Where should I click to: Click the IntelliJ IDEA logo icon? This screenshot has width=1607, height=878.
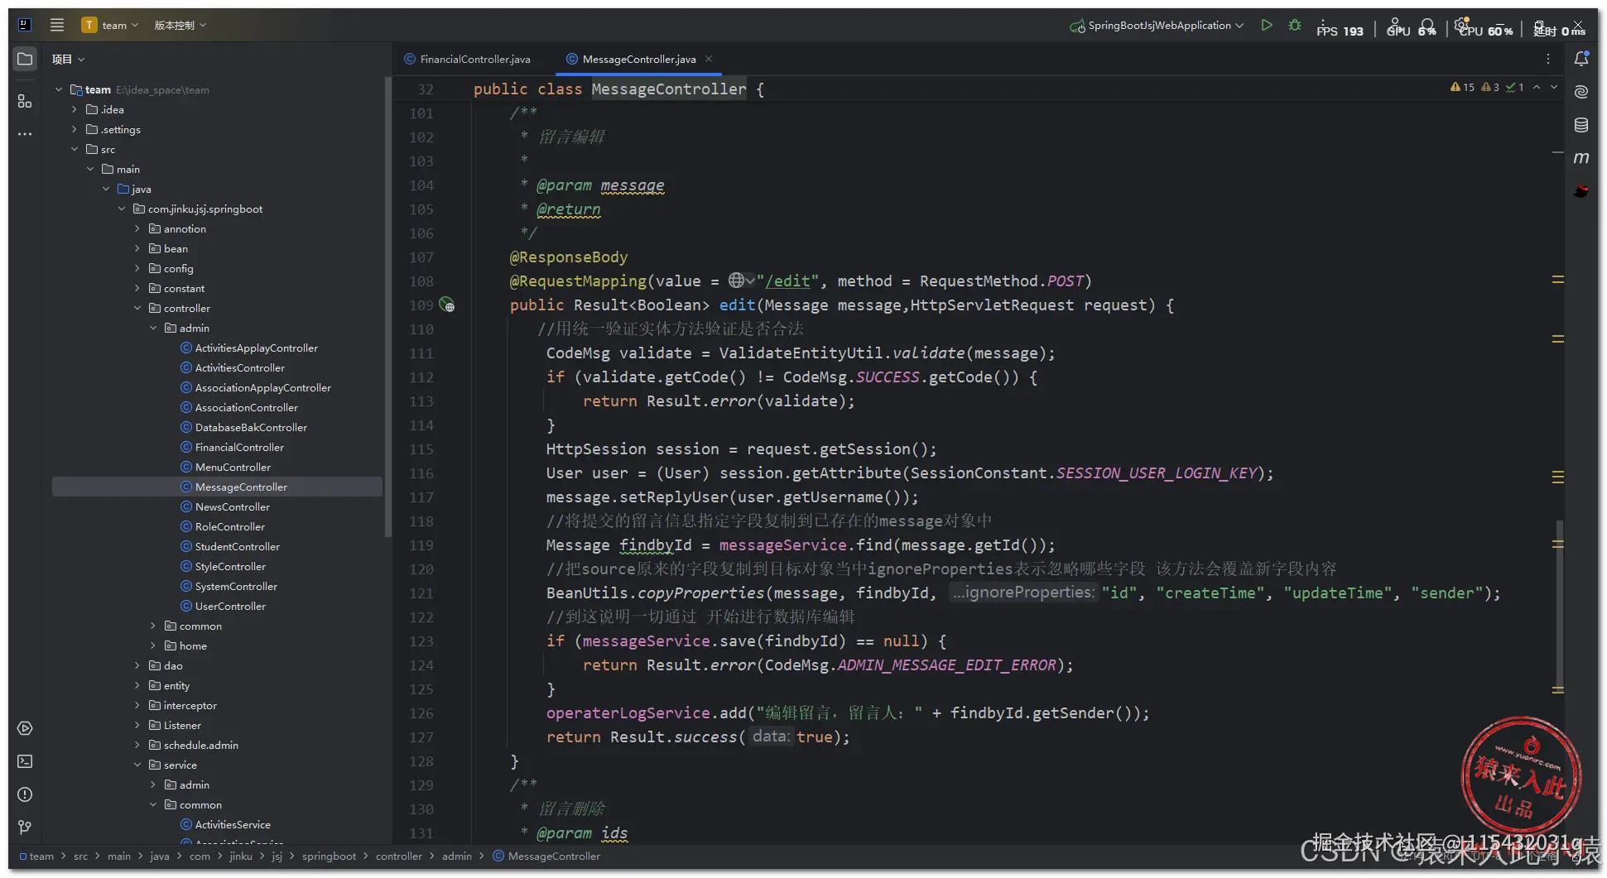coord(25,25)
